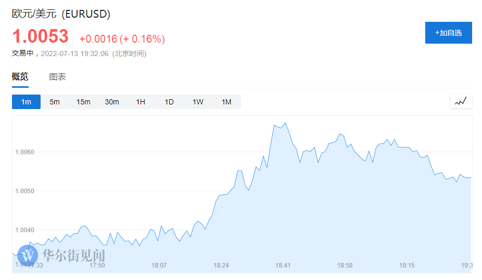Click the 华尔街见闻 watermark logo icon
Viewport: 482px width, 280px height.
click(x=28, y=255)
